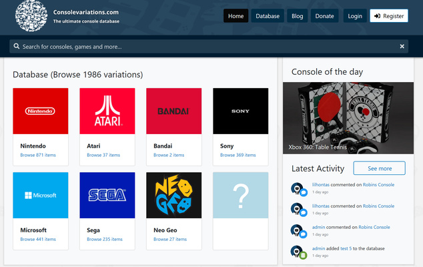Click the Microsoft card title
This screenshot has width=423, height=267.
(33, 230)
